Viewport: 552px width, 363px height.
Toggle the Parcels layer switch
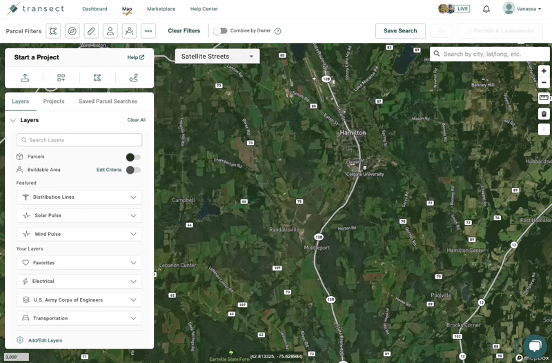point(133,157)
